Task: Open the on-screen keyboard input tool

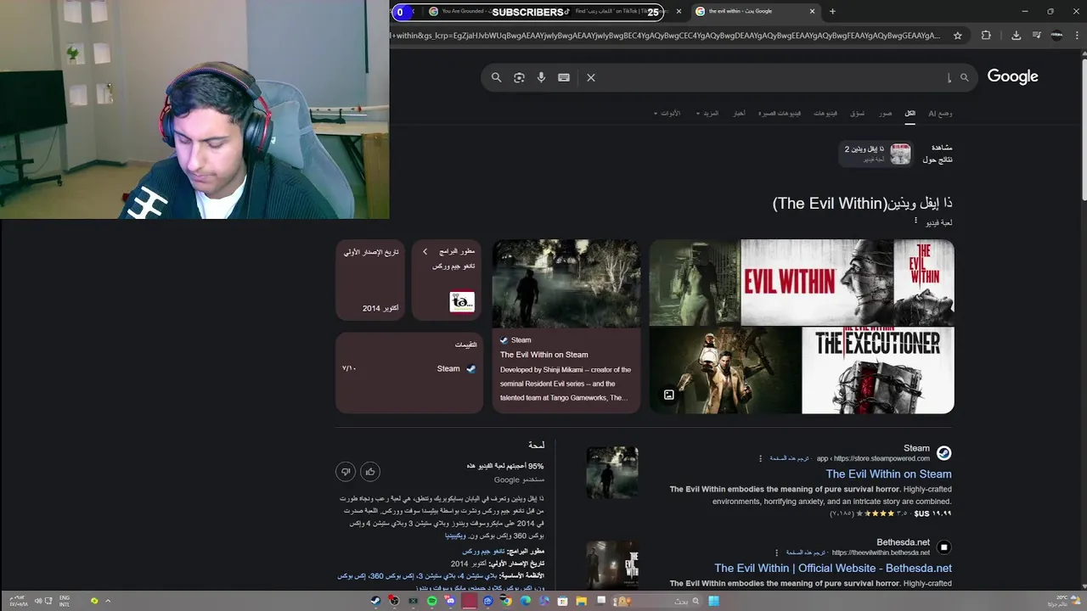Action: [564, 77]
